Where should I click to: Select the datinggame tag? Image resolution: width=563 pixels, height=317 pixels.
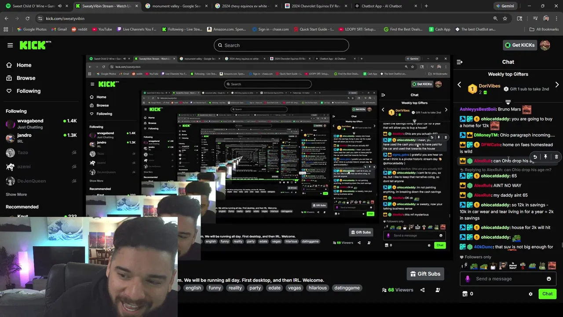pyautogui.click(x=347, y=288)
